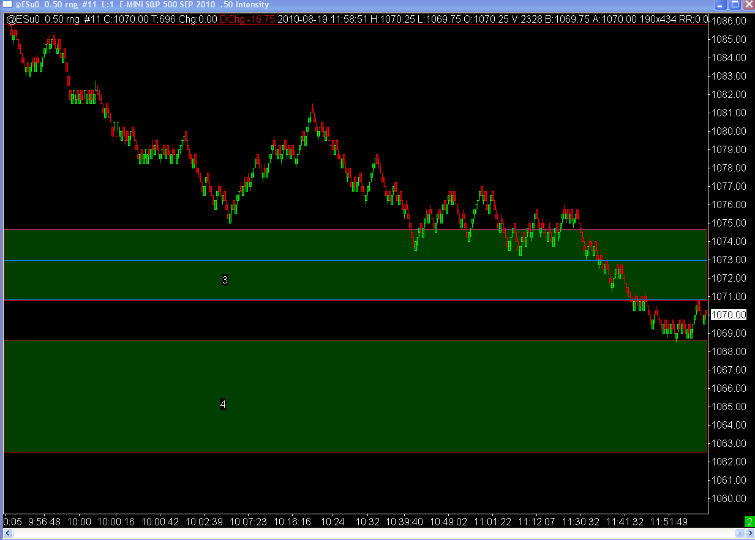Screen dimensions: 755x540
Task: Click the 1068.00 price axis label
Action: click(x=729, y=351)
